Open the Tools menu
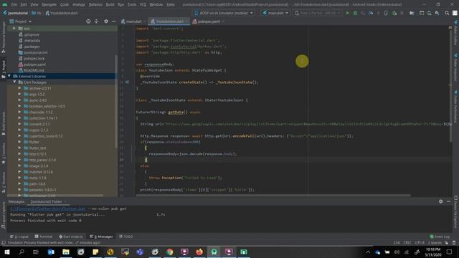The image size is (459, 258). tap(132, 4)
